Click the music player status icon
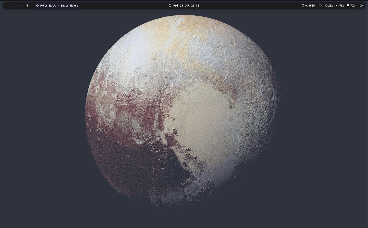368x228 pixels. pyautogui.click(x=37, y=5)
